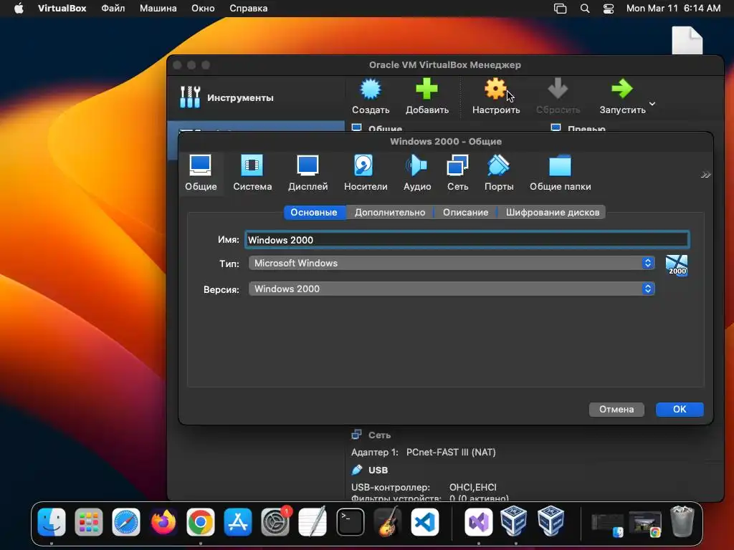Open Visual Studio Code from the Dock
Viewport: 734px width, 550px height.
point(425,521)
